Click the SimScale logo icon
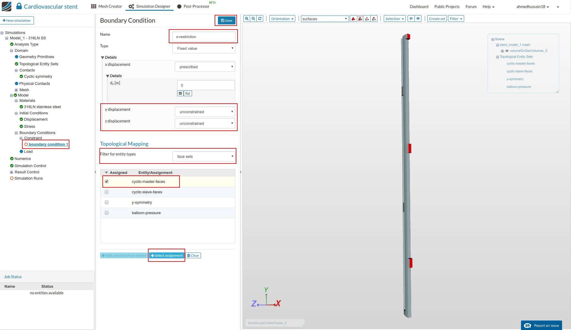The width and height of the screenshot is (571, 330). pyautogui.click(x=7, y=6)
